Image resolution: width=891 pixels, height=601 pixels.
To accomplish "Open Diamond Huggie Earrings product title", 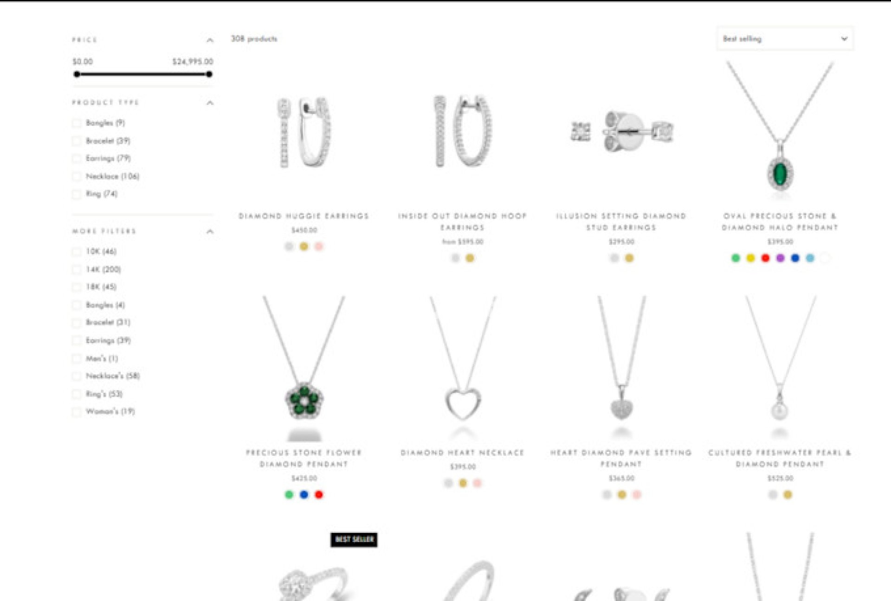I will pyautogui.click(x=304, y=216).
